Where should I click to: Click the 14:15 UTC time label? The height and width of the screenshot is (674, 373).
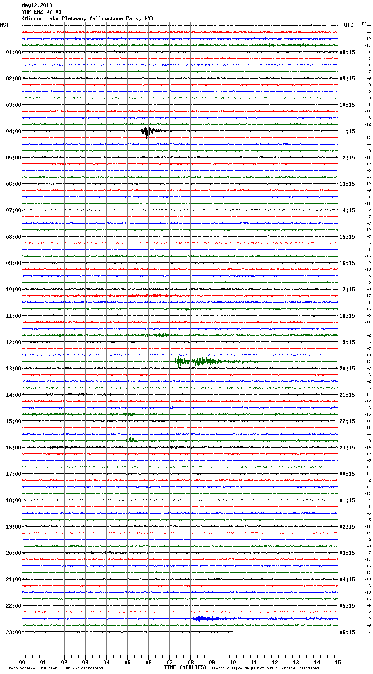tap(347, 210)
